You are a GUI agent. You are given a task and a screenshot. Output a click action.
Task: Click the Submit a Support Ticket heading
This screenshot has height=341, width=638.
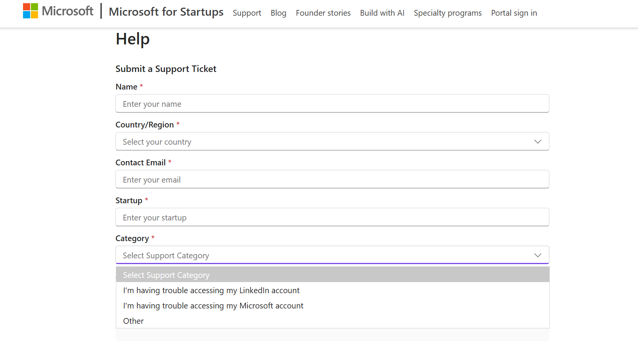[166, 69]
